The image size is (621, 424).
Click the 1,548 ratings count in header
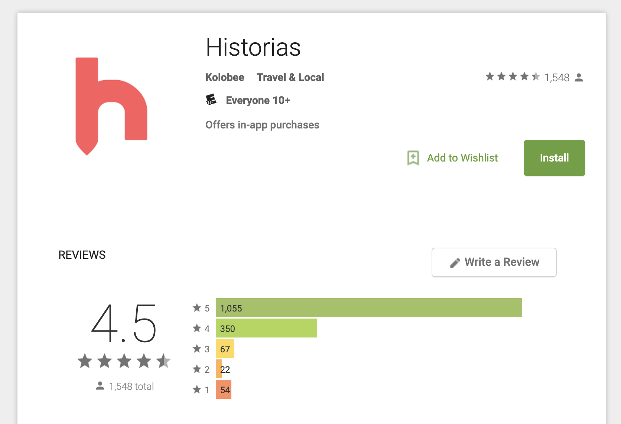tap(556, 78)
